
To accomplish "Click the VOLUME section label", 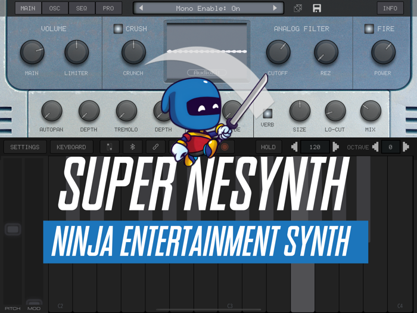I will click(54, 29).
